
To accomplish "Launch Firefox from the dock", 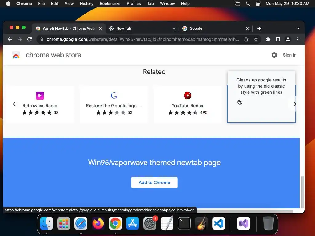I will coord(98,223).
